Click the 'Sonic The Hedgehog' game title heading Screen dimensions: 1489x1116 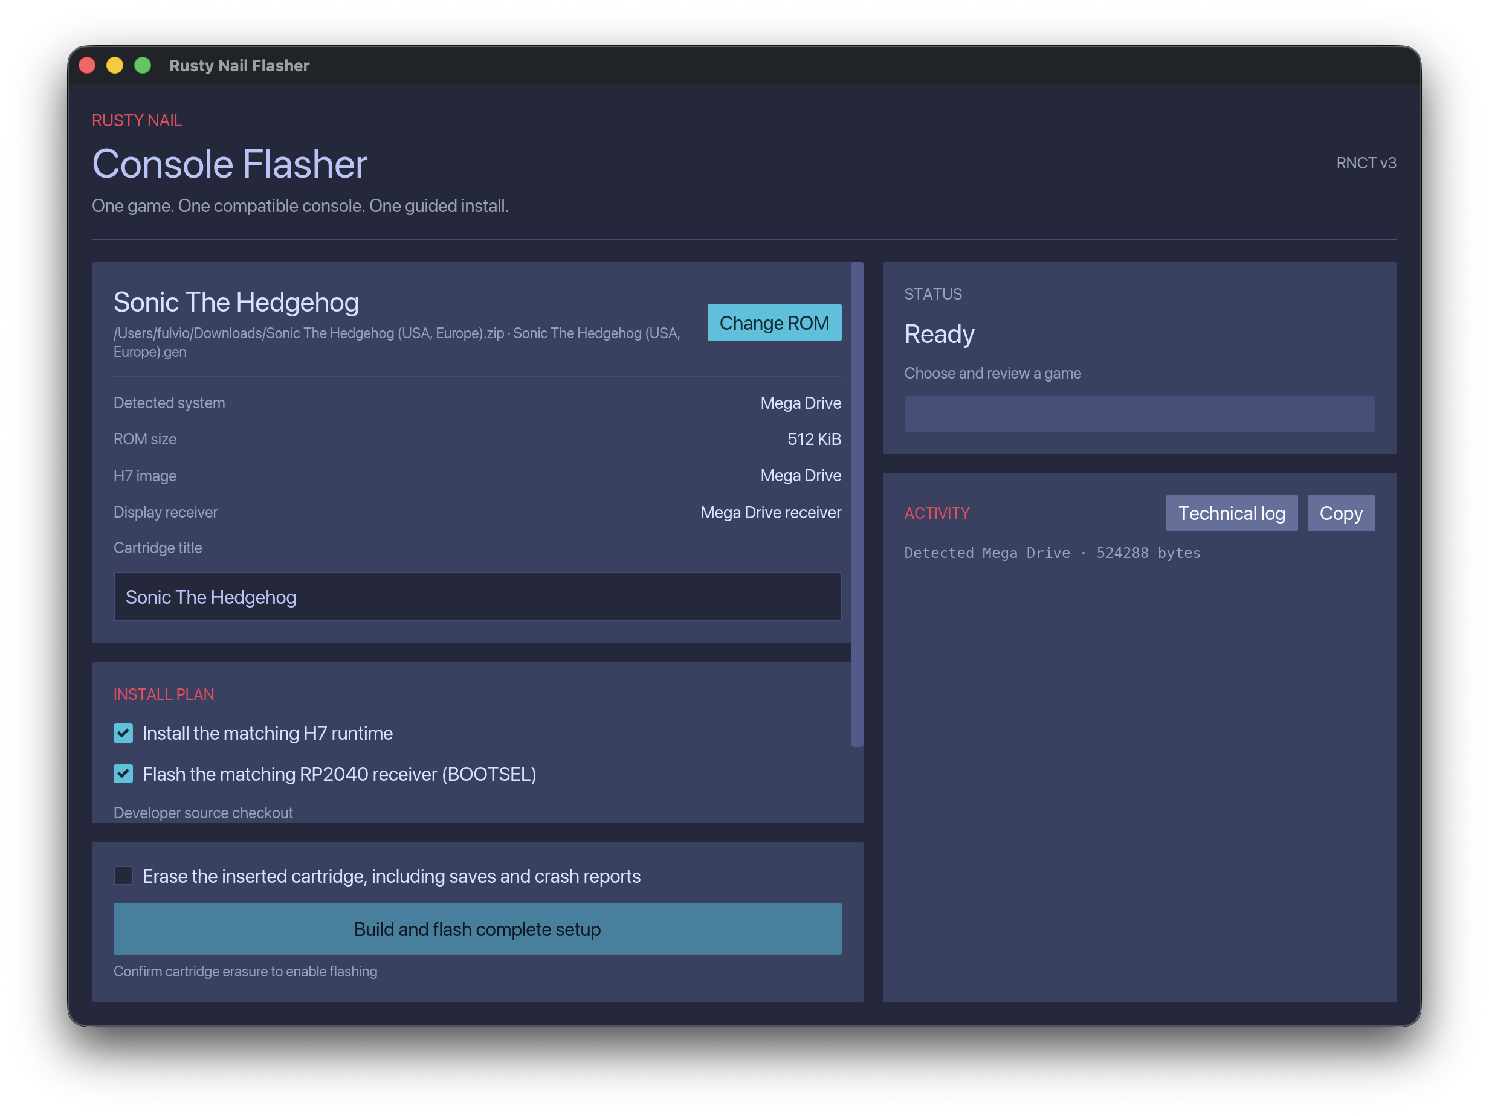[x=236, y=303]
